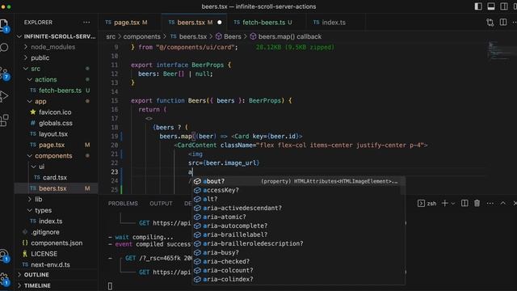Close unsaved beers.tsx tab dot

click(x=220, y=23)
